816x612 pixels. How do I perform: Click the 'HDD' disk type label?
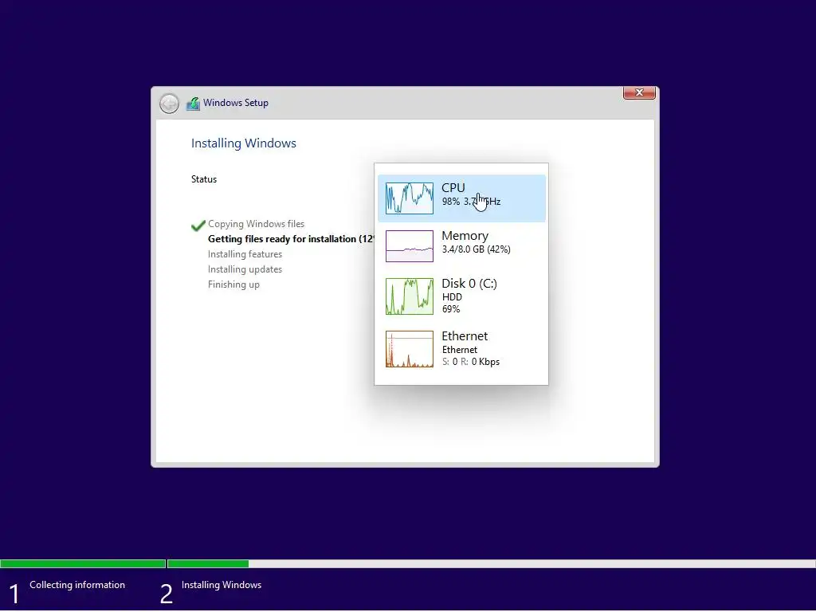(x=452, y=297)
